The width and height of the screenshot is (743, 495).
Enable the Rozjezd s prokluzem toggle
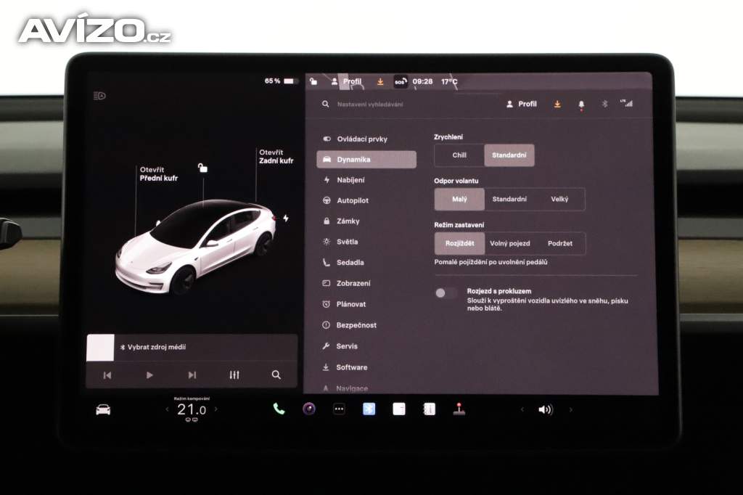click(446, 292)
